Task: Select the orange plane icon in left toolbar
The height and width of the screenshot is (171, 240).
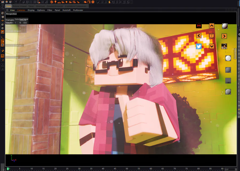Action: pyautogui.click(x=3, y=21)
